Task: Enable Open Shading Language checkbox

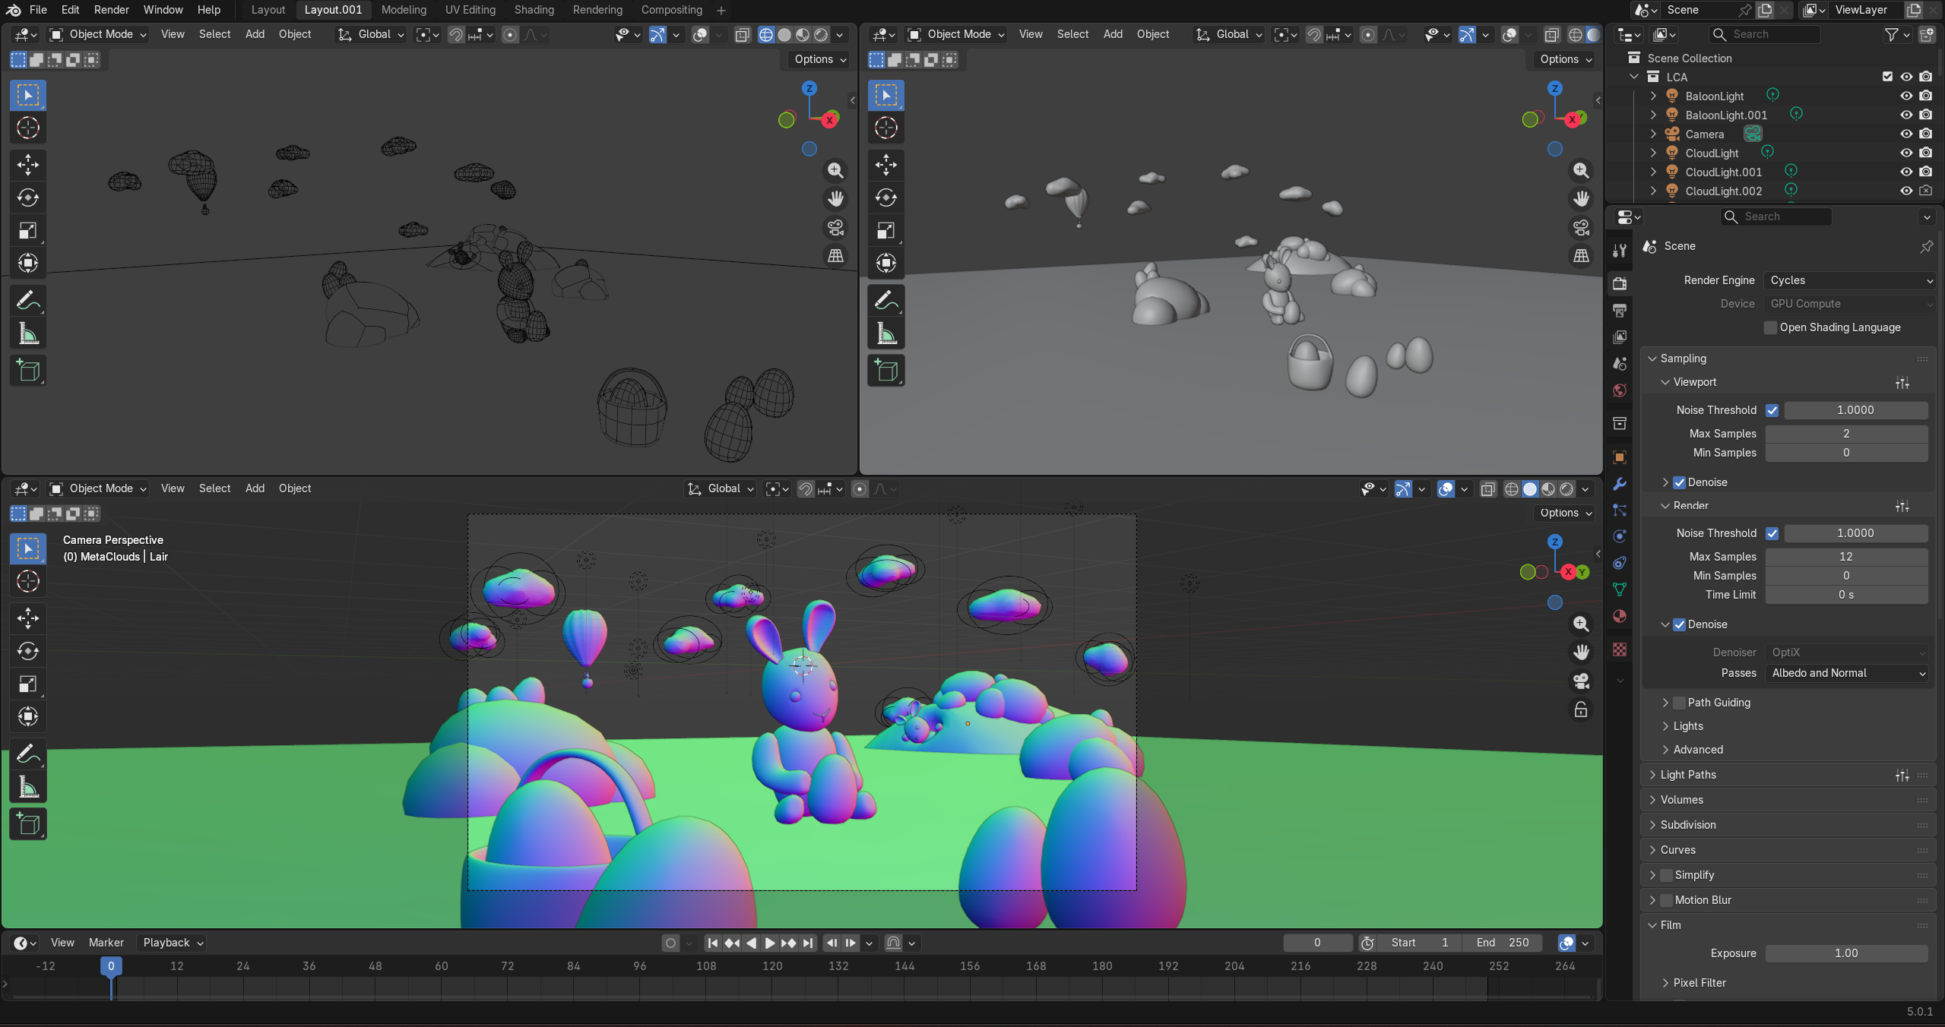Action: (1771, 327)
